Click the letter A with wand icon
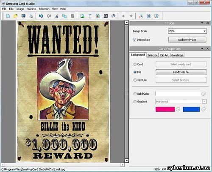212x172 pixels. (141, 16)
